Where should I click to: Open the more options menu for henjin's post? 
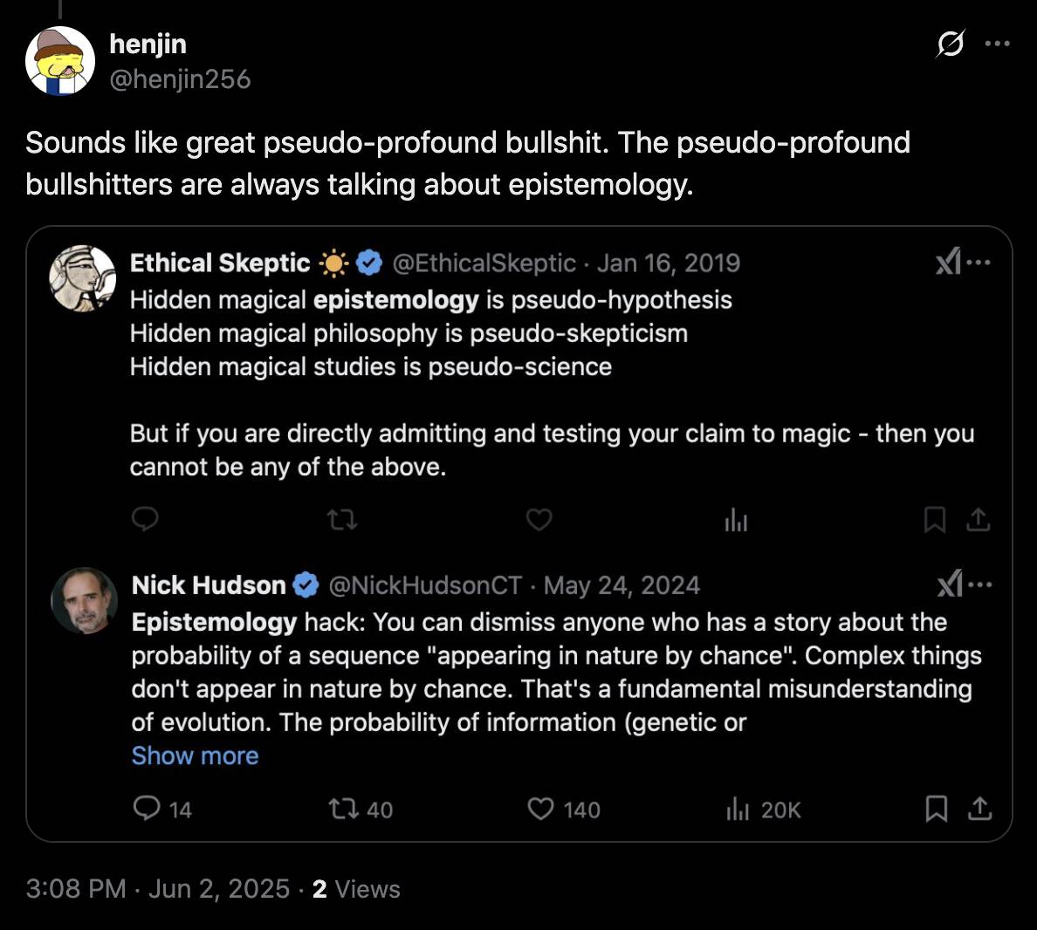click(x=998, y=44)
